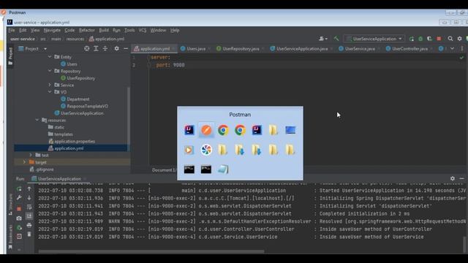This screenshot has width=468, height=263.
Task: Print console output with printer icon
Action: point(29,225)
